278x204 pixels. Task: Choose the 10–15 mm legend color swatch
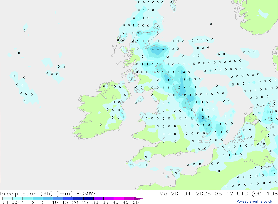pyautogui.click(x=58, y=198)
